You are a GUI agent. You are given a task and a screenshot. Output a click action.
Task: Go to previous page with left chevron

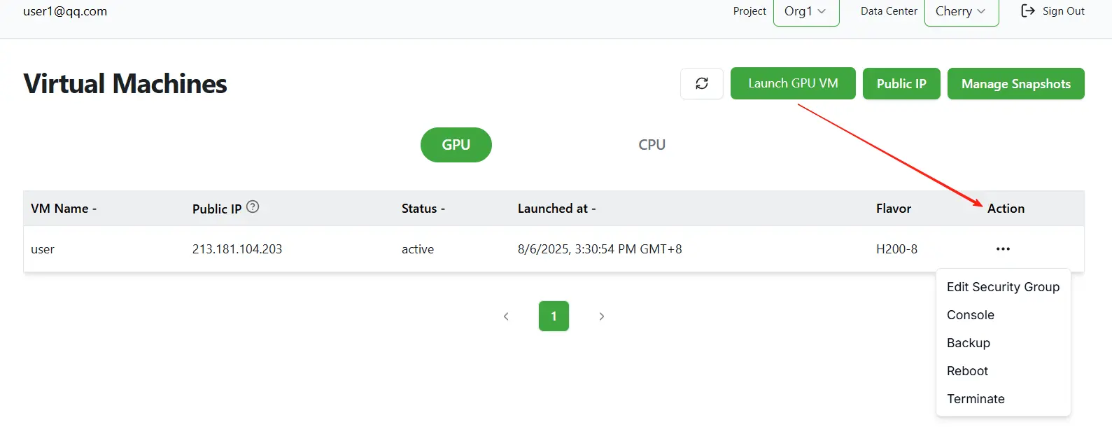506,316
